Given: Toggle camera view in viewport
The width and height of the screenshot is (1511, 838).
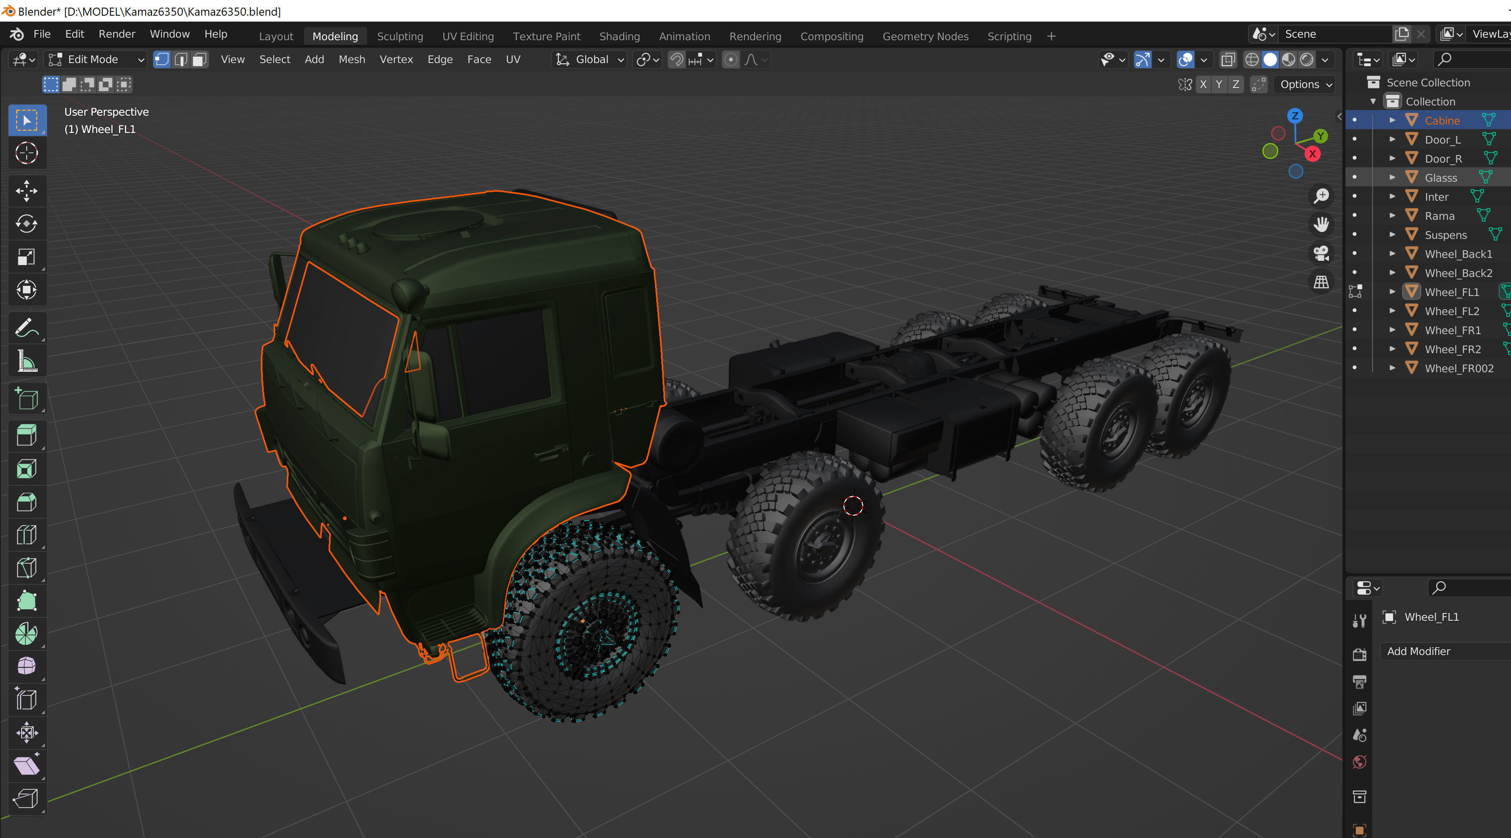Looking at the screenshot, I should pyautogui.click(x=1321, y=254).
